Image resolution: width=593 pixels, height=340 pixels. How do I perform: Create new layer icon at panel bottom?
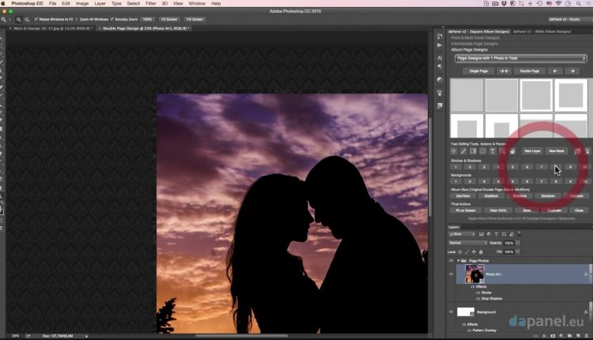pos(578,336)
